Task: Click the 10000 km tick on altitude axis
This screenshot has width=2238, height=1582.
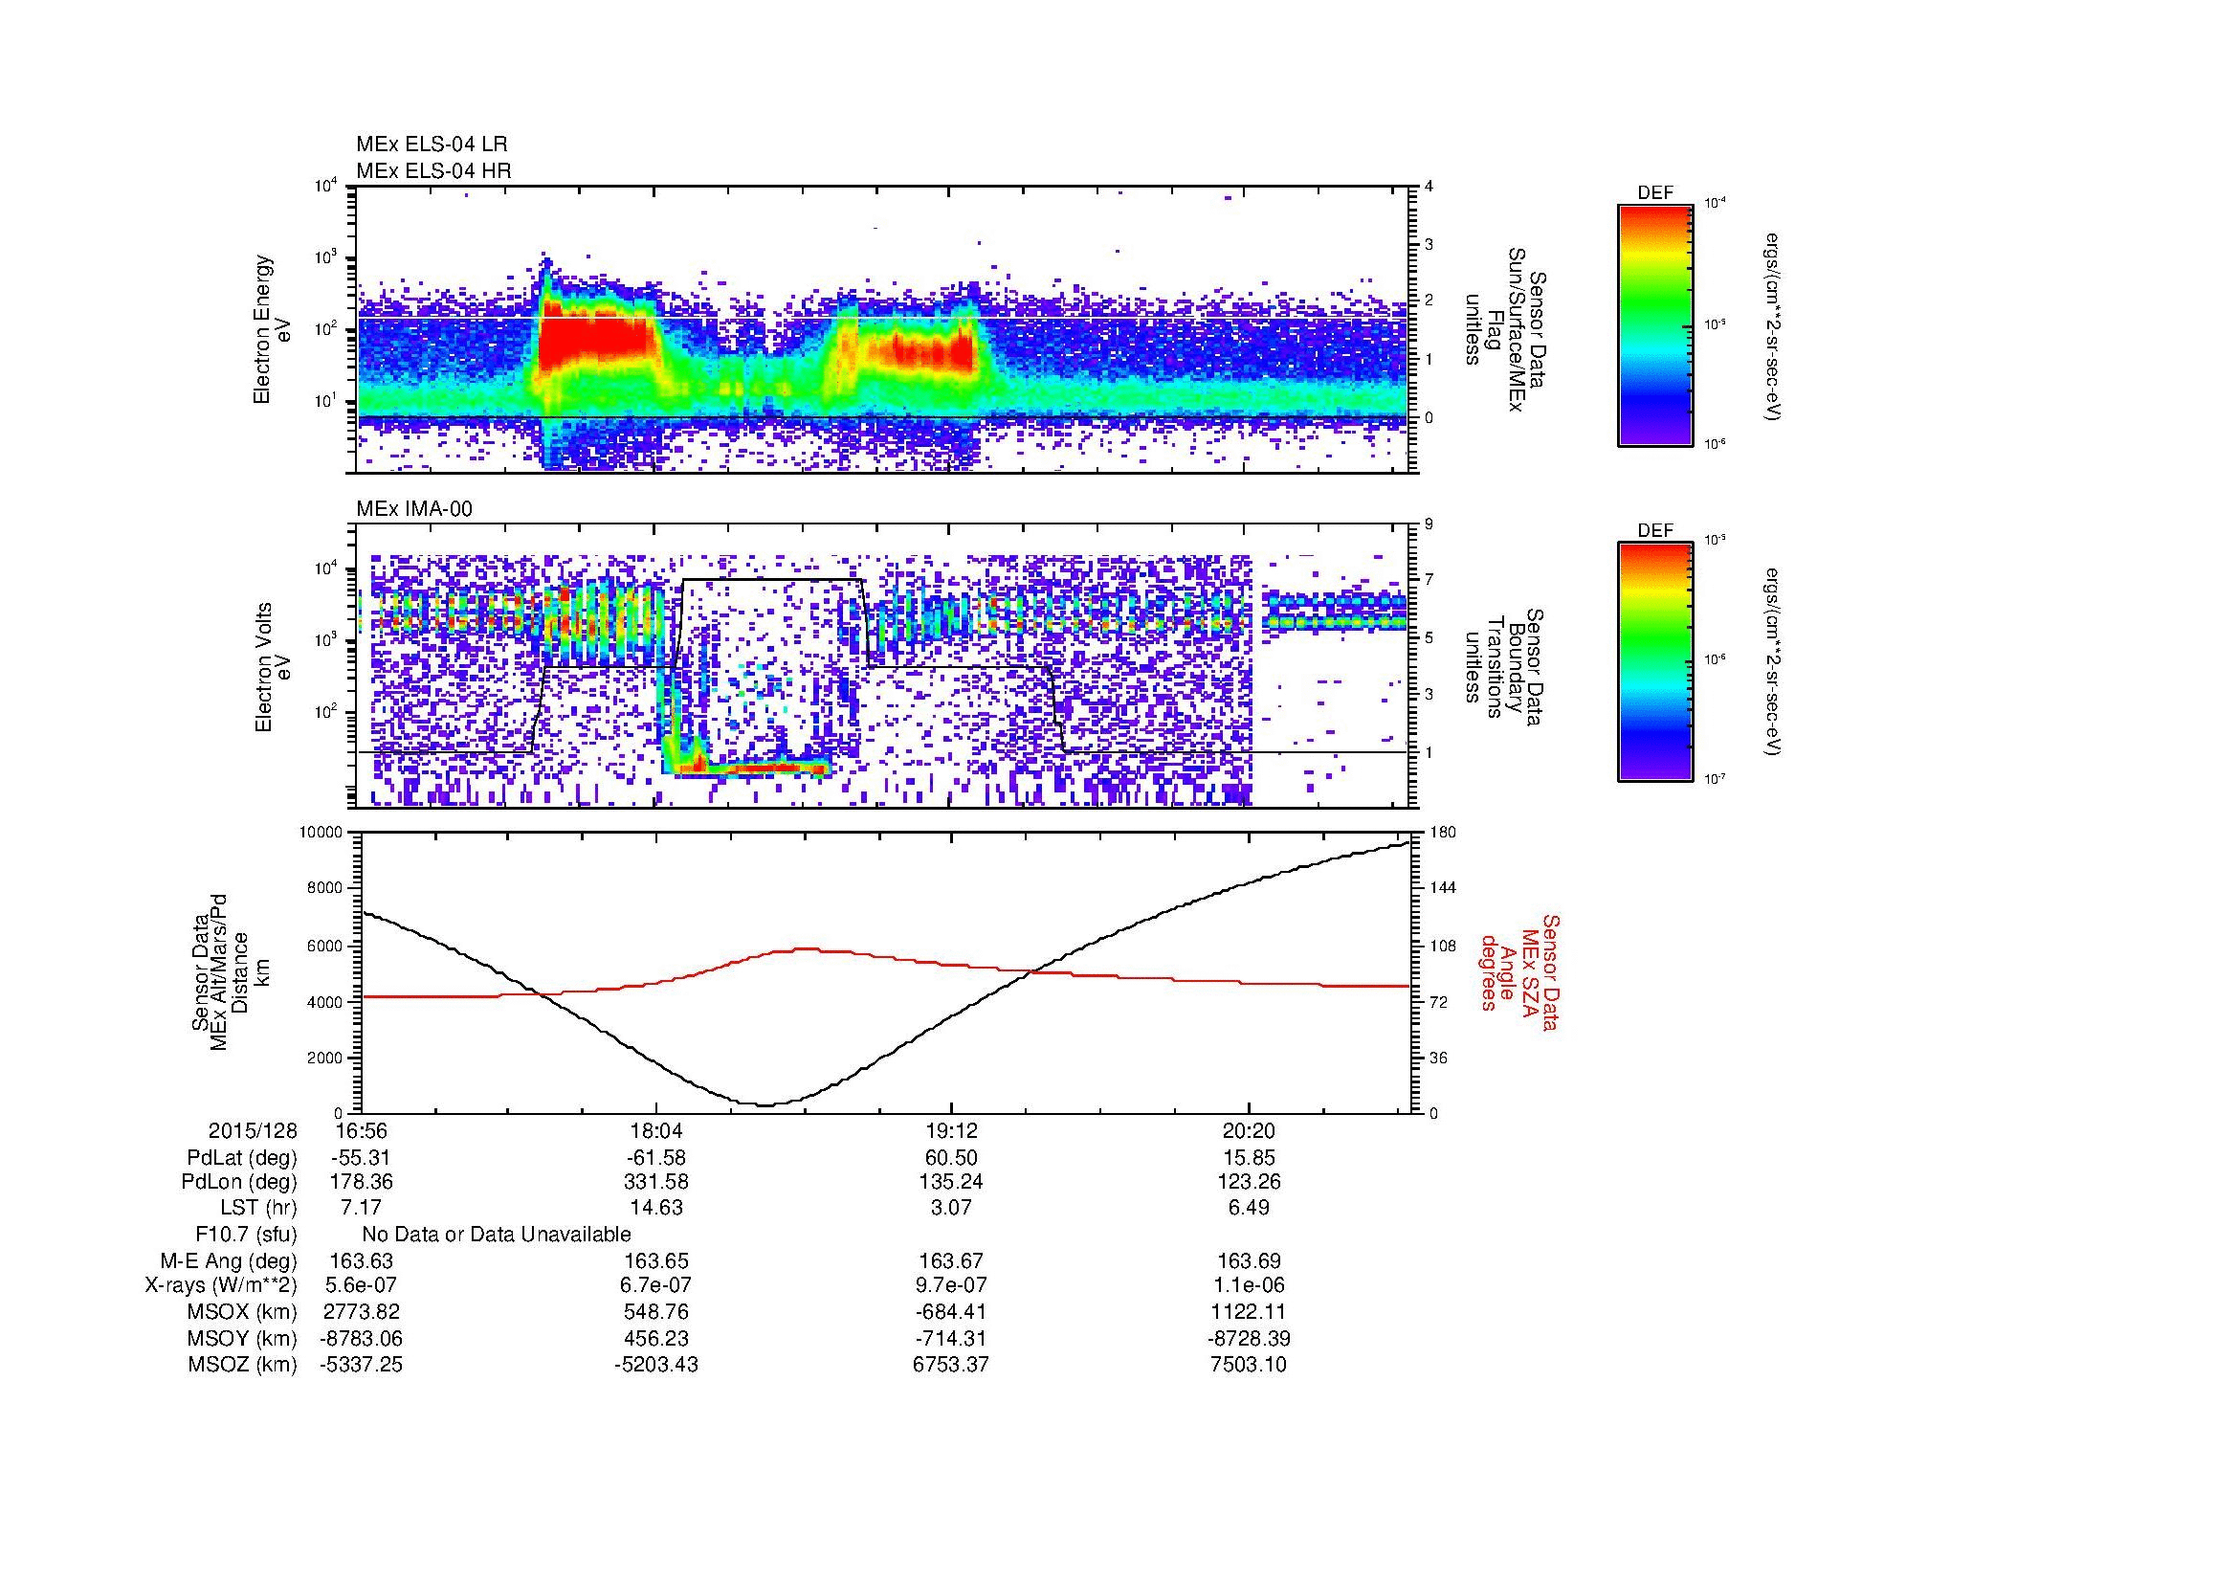Action: [321, 833]
